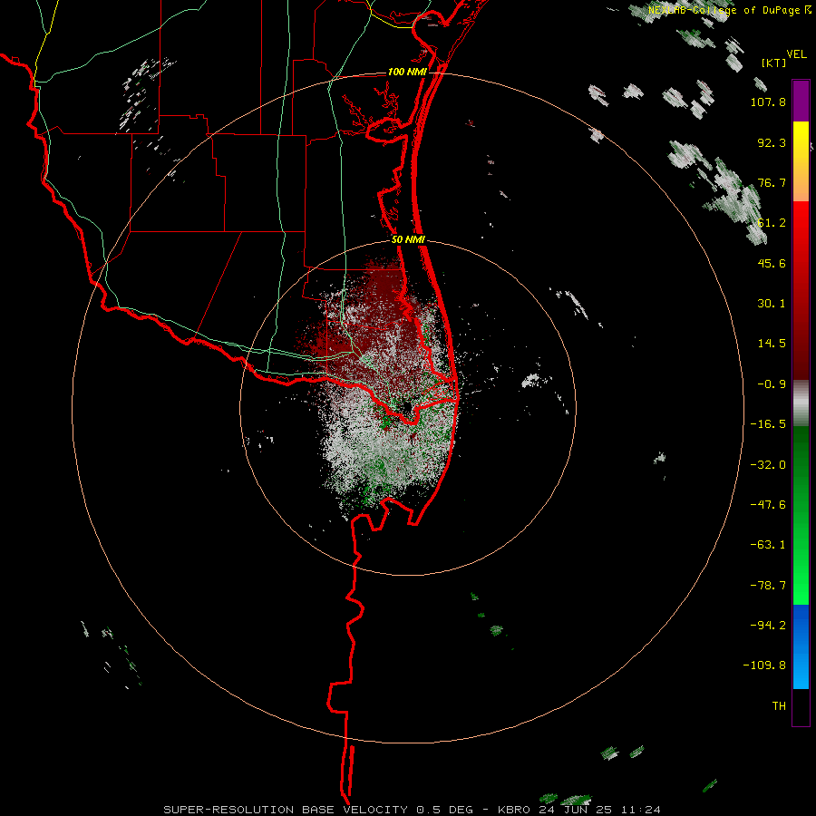Select the black TH segment of the color bar
This screenshot has height=816, width=816.
click(801, 707)
